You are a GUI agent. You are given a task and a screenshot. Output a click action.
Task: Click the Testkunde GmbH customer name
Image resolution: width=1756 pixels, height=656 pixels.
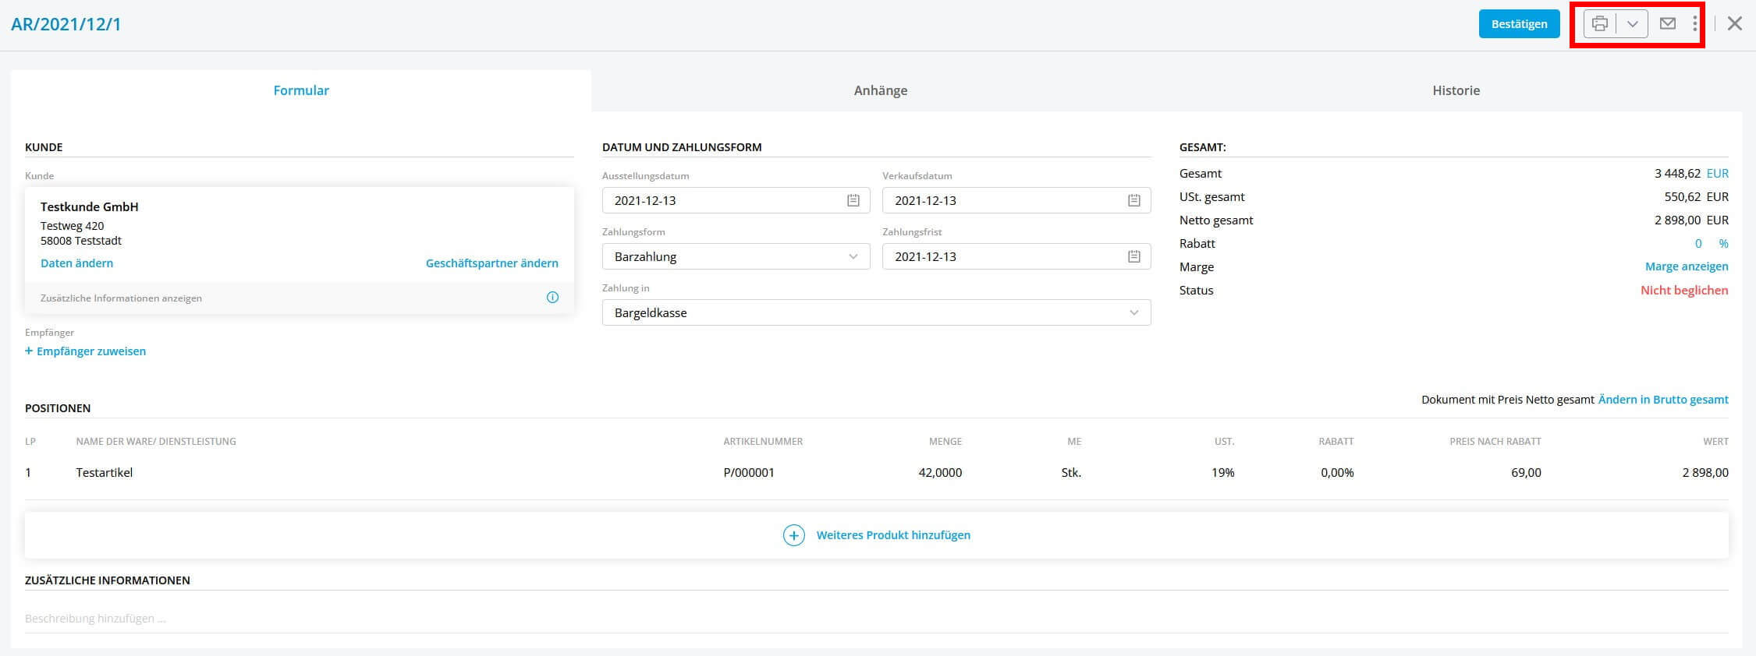(90, 207)
